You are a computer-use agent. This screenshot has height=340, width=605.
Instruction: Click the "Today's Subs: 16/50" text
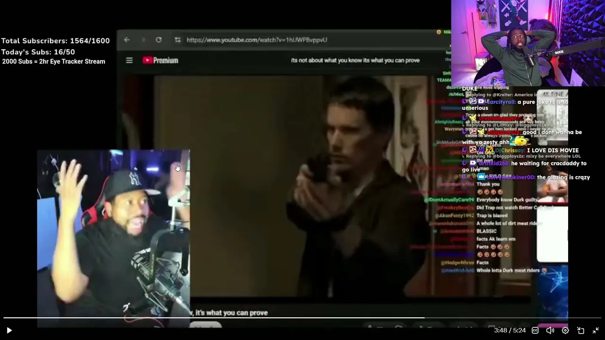coord(38,52)
